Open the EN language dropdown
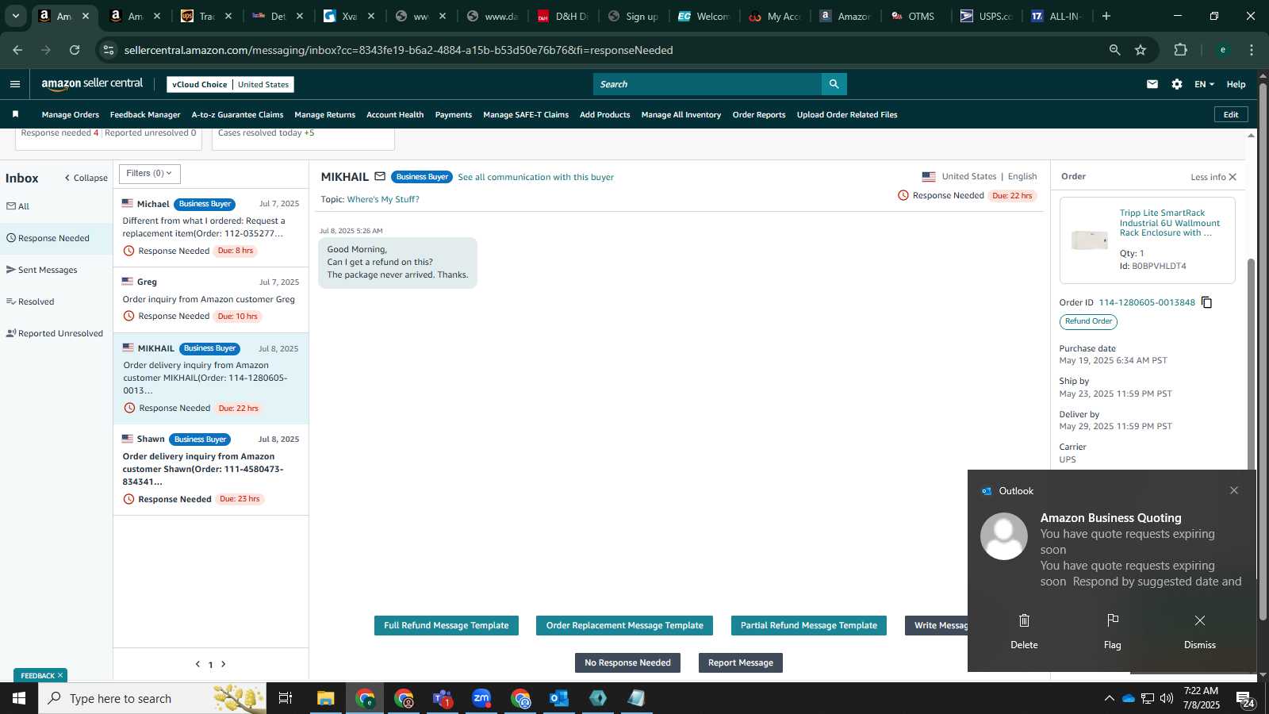This screenshot has height=714, width=1269. click(1204, 84)
